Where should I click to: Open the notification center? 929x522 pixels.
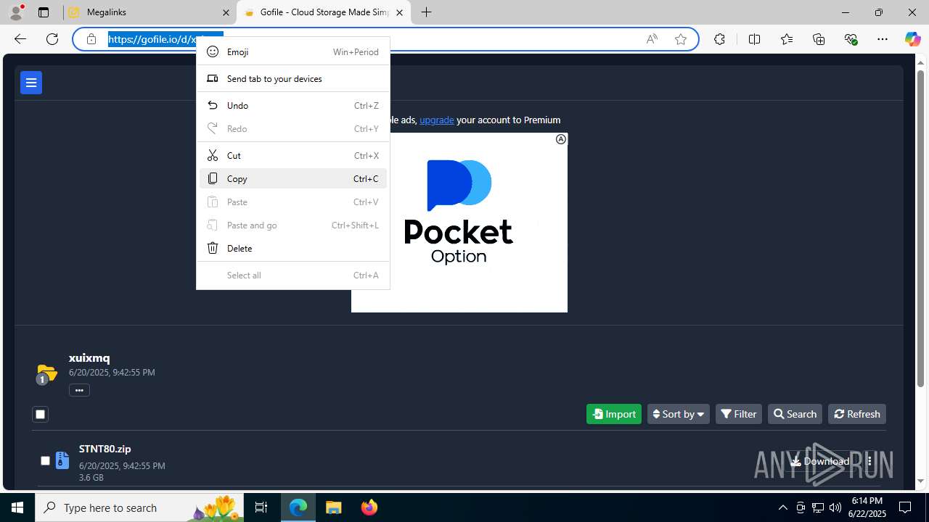(905, 507)
